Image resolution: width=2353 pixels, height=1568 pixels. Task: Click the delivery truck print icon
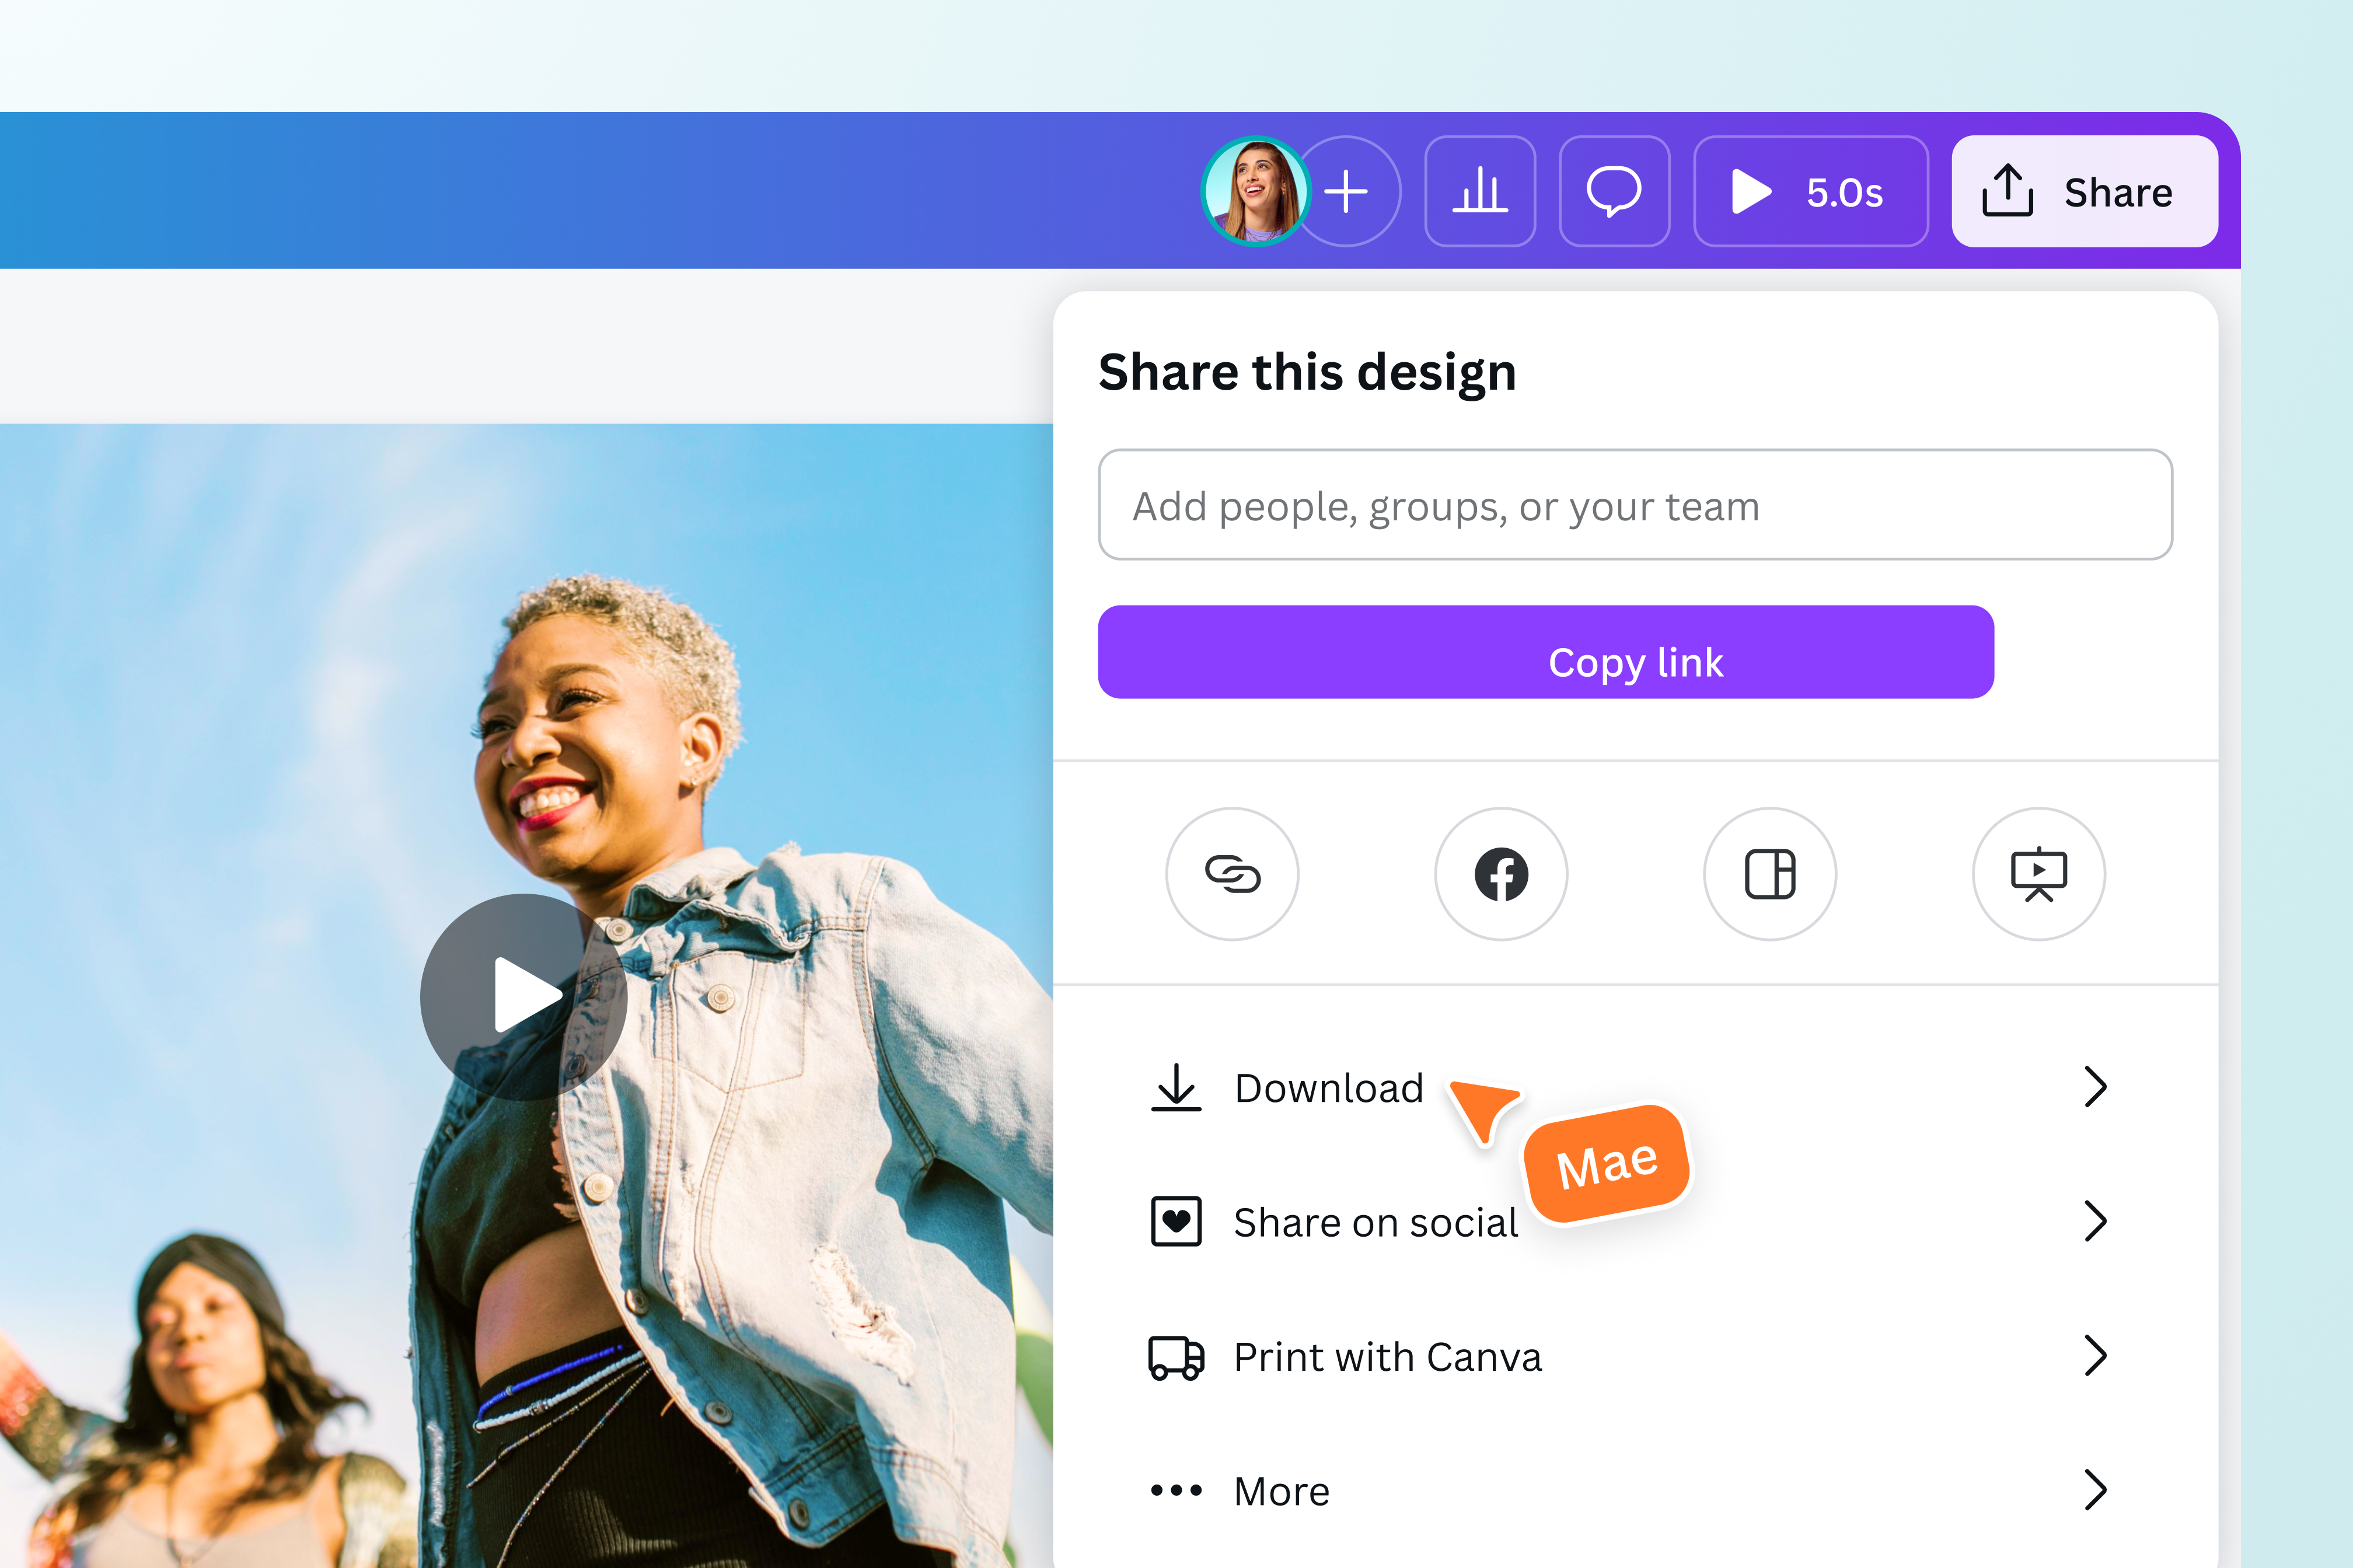1175,1357
